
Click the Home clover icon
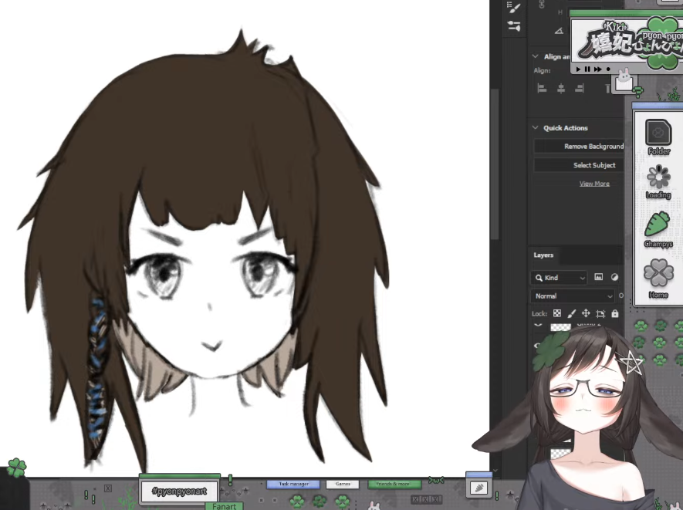point(658,279)
